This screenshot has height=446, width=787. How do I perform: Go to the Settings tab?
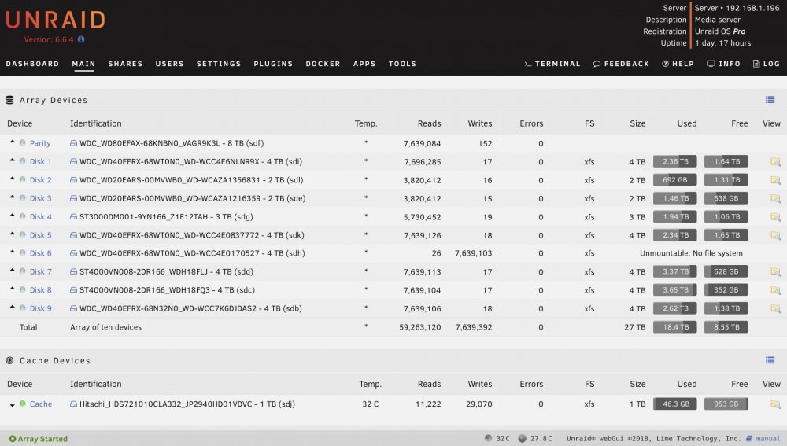(219, 64)
